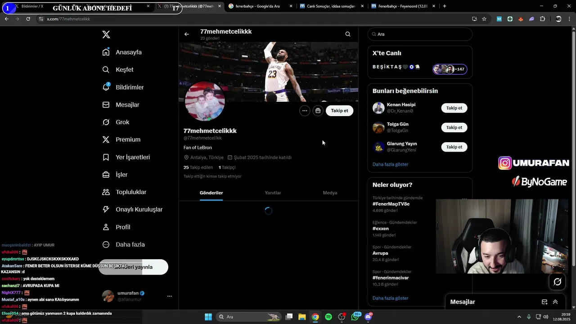Open a new Chrome tab
Screen dimensions: 576x324
click(444, 6)
